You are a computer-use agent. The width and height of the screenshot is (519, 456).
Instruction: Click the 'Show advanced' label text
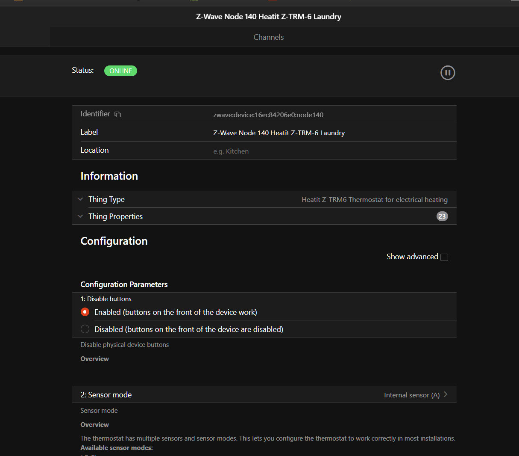tap(412, 257)
